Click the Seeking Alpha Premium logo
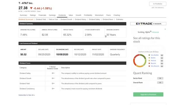Screen dimensions: 187x105 148,32
